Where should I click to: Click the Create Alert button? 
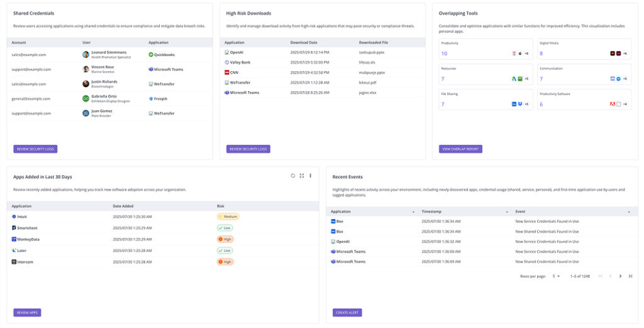[347, 312]
